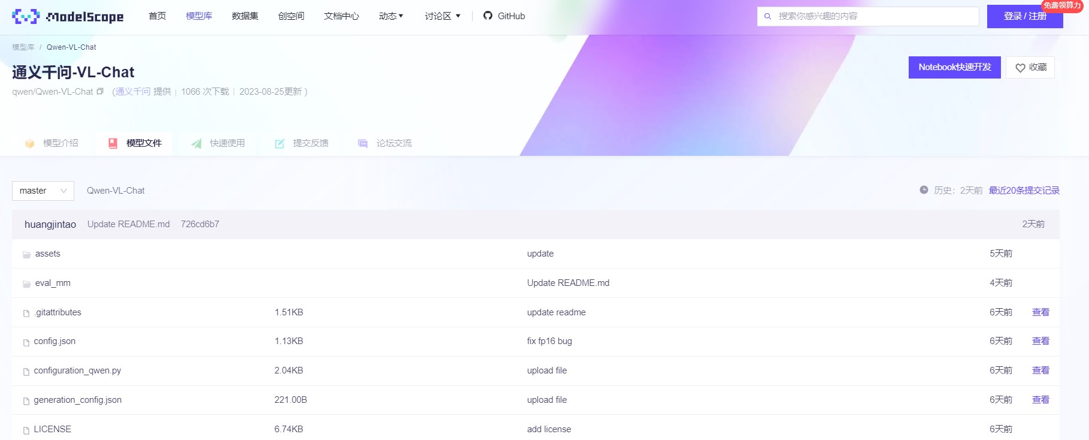
Task: Click 查看 for generation_config.json
Action: click(x=1040, y=400)
